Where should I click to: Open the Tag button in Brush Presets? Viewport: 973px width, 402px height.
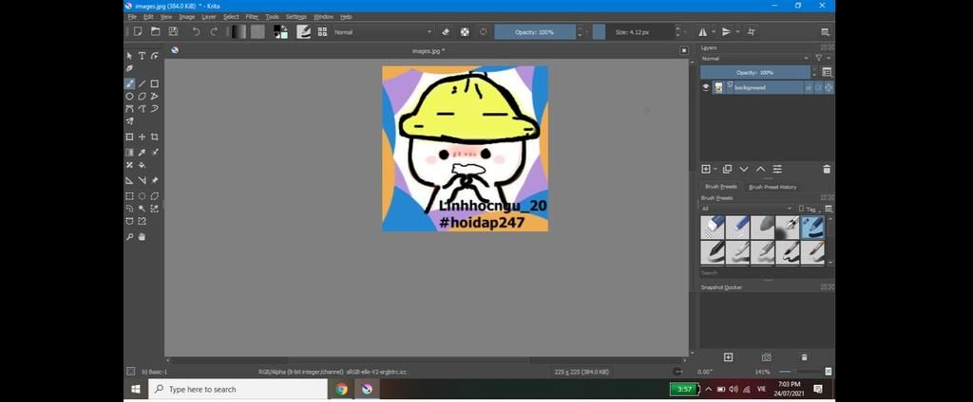[810, 209]
